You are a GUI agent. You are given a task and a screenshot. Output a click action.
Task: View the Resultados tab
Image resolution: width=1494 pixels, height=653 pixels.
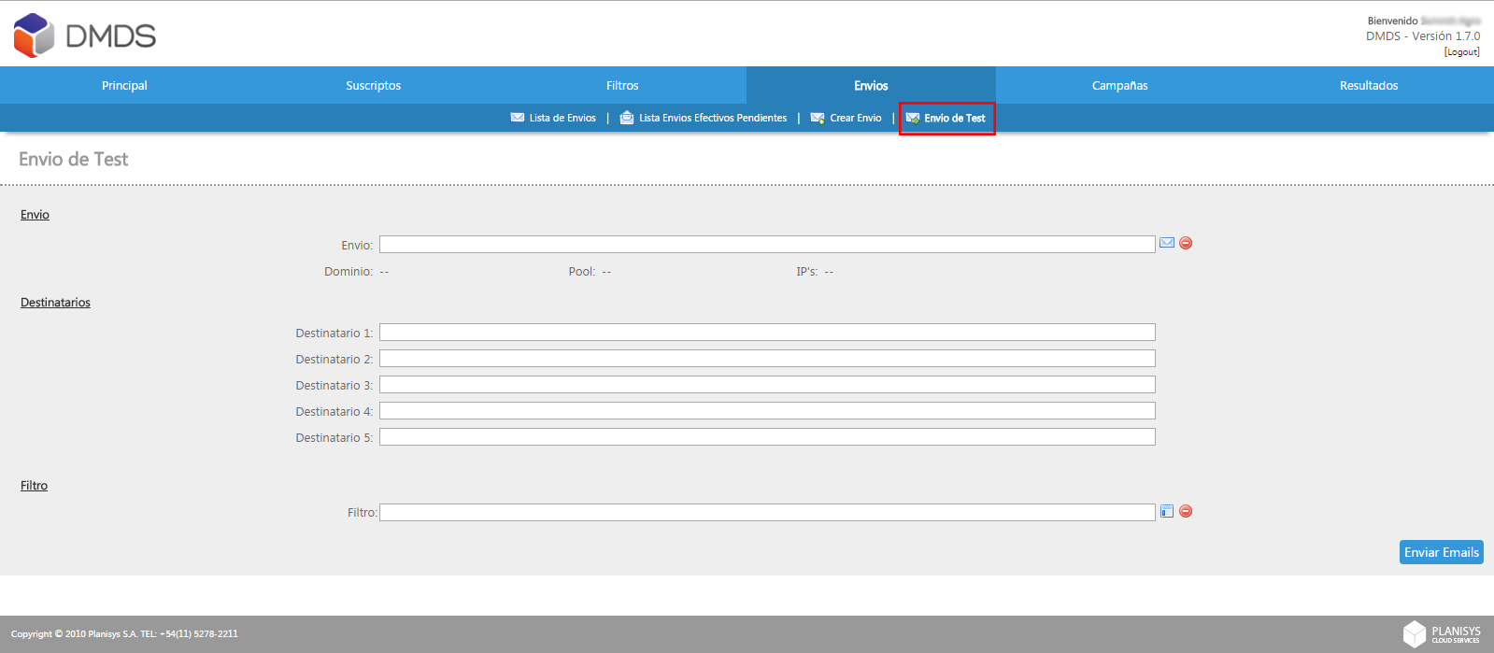point(1369,85)
